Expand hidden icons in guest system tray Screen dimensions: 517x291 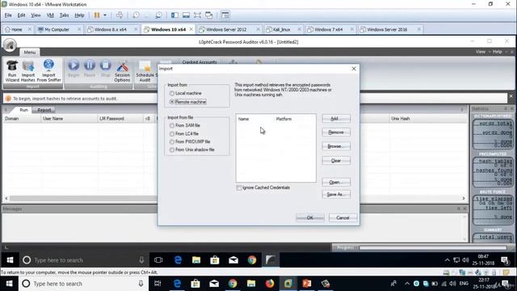point(447,260)
